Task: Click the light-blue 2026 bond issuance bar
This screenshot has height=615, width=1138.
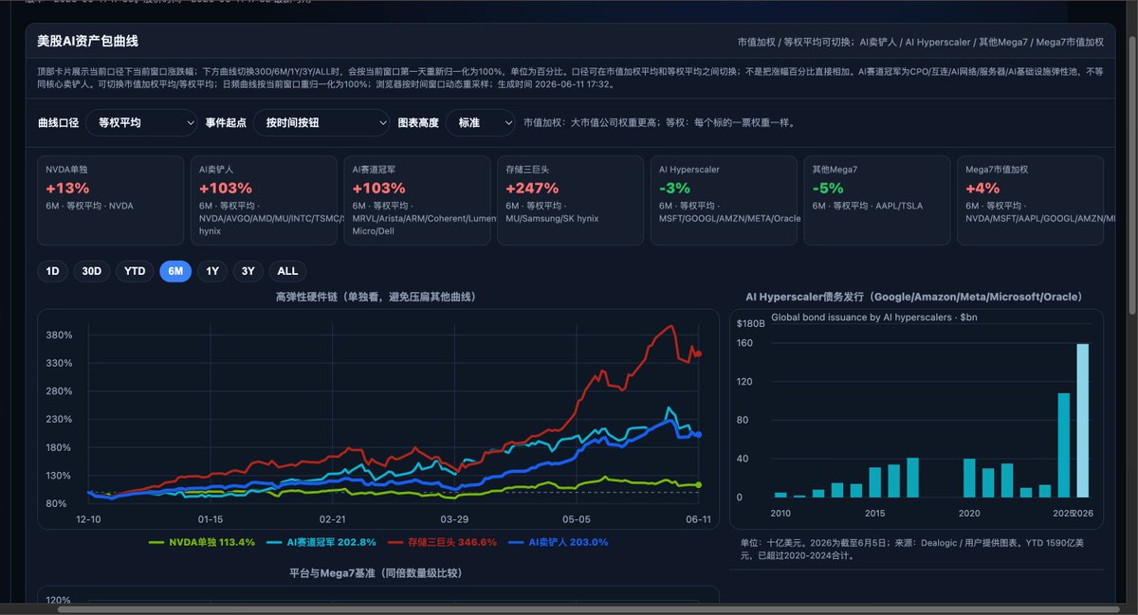Action: (x=1082, y=421)
